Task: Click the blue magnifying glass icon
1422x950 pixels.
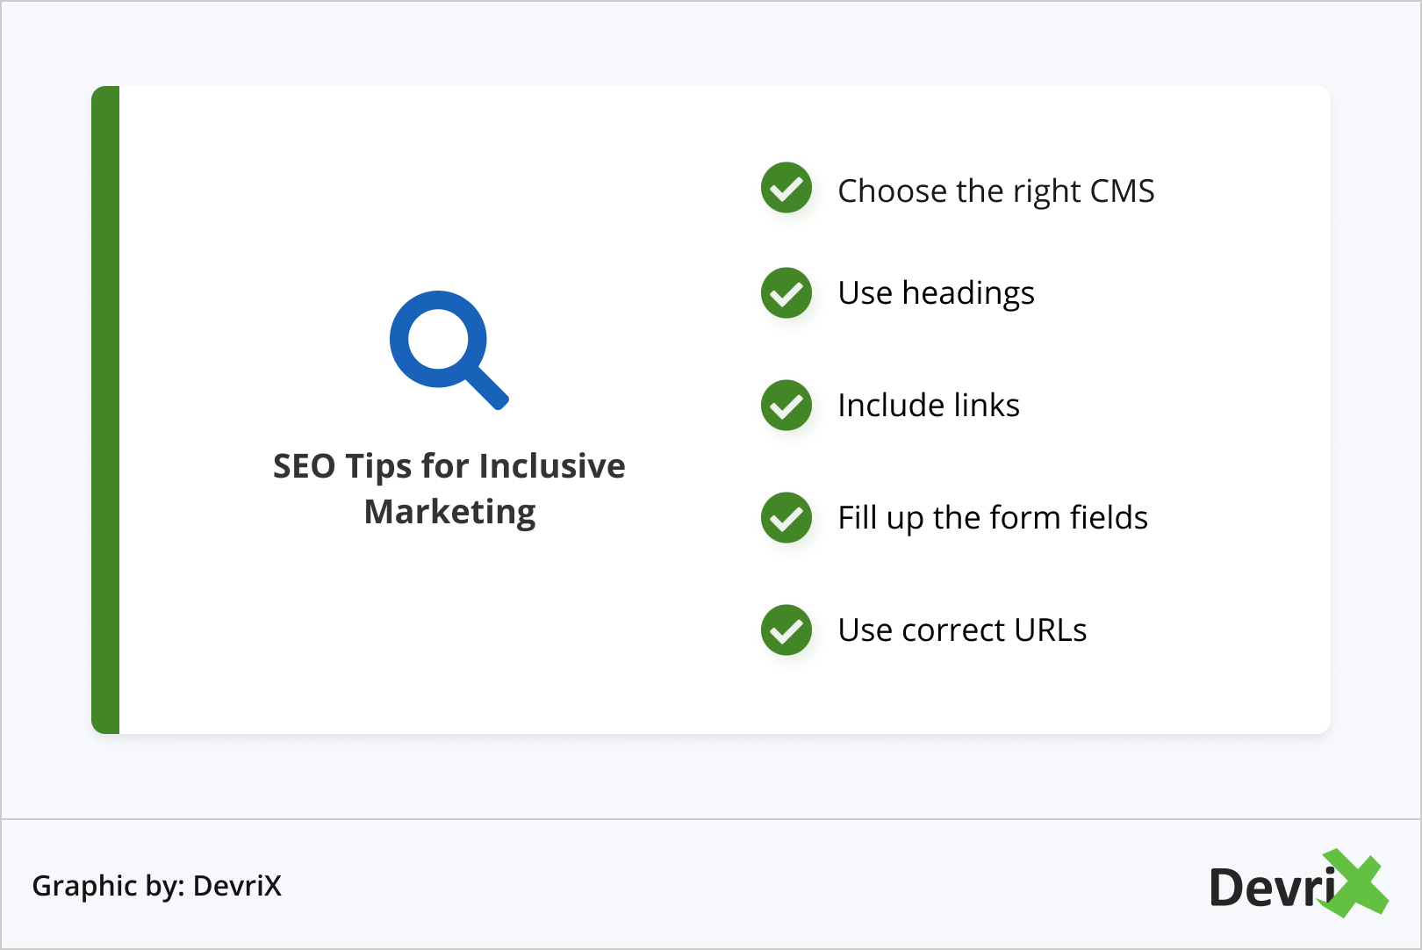Action: click(445, 346)
